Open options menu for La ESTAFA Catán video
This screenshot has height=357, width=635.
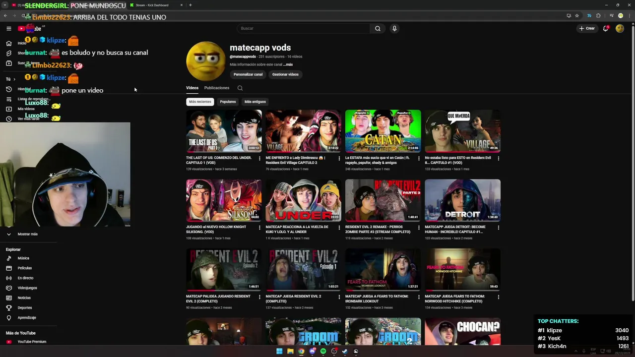419,159
